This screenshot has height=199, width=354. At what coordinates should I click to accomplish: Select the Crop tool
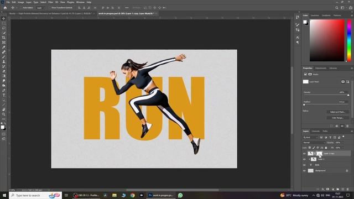(x=4, y=38)
